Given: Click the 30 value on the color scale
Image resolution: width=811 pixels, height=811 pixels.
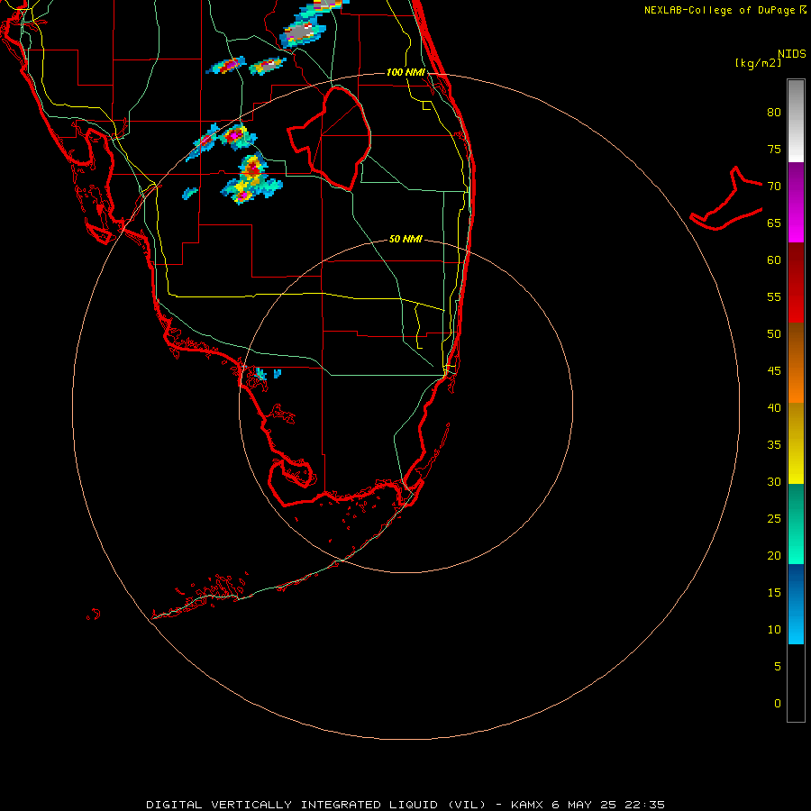Looking at the screenshot, I should pyautogui.click(x=774, y=482).
